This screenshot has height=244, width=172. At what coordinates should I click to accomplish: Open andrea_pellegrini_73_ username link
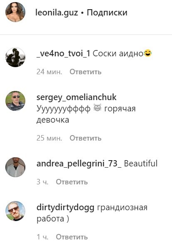point(79,164)
